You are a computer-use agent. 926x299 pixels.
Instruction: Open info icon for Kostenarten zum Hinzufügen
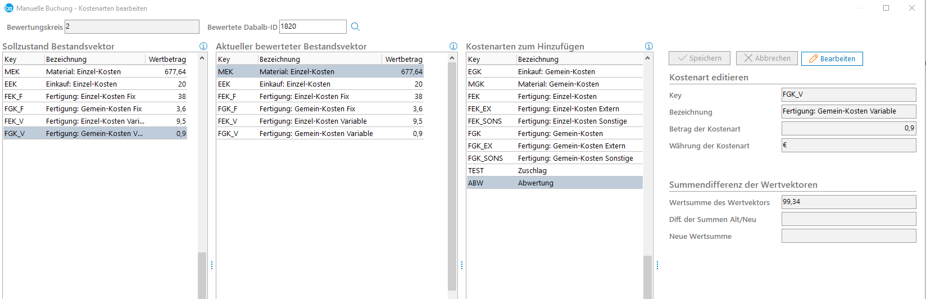pos(649,47)
